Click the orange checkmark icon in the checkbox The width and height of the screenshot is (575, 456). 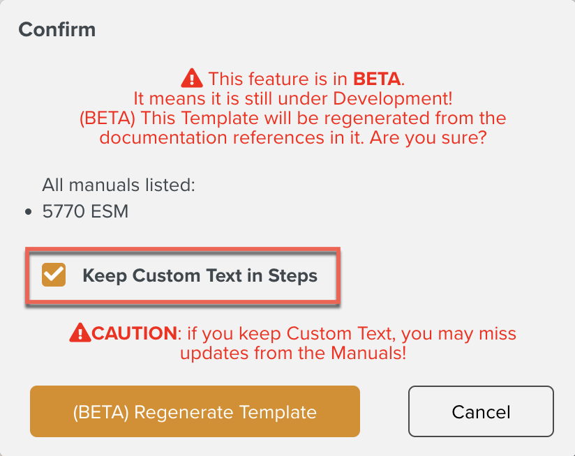53,275
